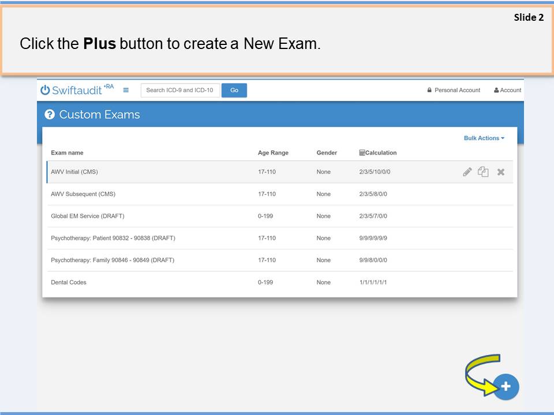554x415 pixels.
Task: Select Psychotherapy: Patient 90832 - 90838 row
Action: tap(113, 238)
